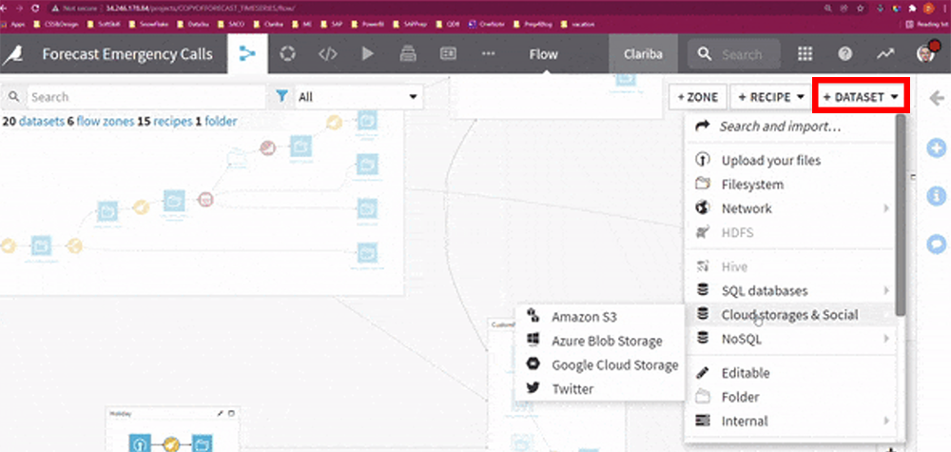Screen dimensions: 951x452
Task: Click the flow filter funnel icon
Action: (281, 96)
